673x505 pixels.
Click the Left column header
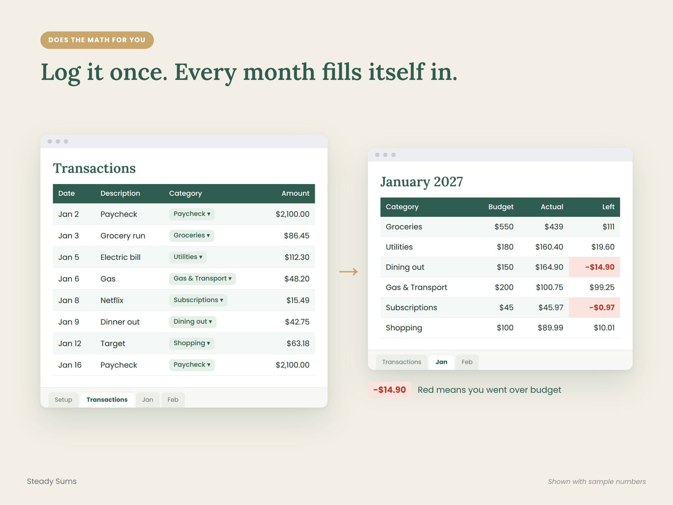point(609,207)
